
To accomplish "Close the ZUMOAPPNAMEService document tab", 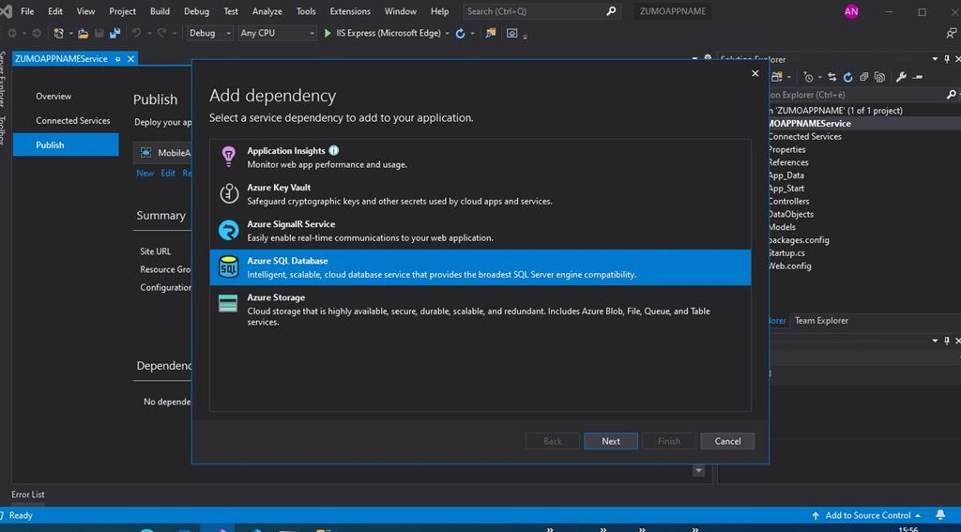I will click(x=130, y=59).
